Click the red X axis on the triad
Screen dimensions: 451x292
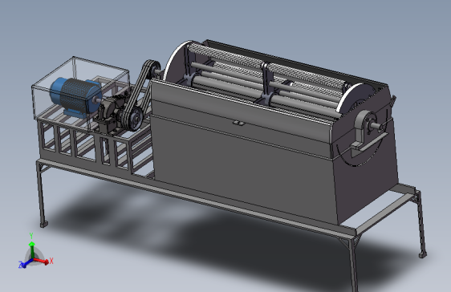tap(42, 261)
